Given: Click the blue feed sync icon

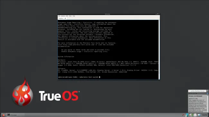Looking at the screenshot, I should pos(207,94).
